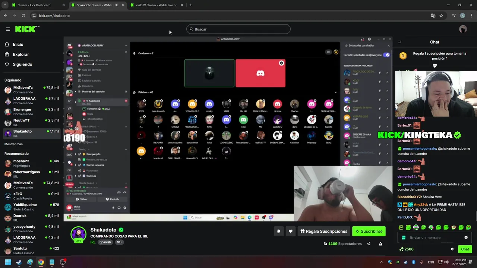Click the translate page icon

(x=433, y=16)
